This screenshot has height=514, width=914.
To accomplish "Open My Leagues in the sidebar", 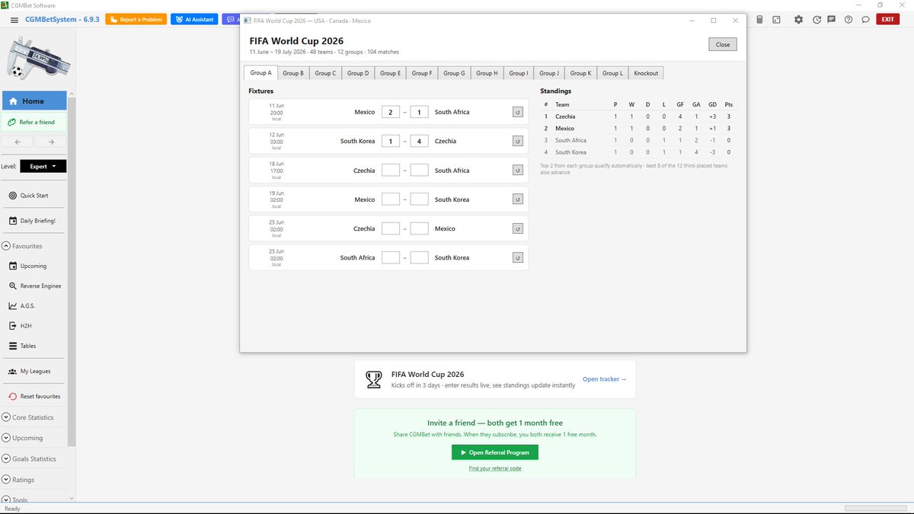I will pos(34,372).
